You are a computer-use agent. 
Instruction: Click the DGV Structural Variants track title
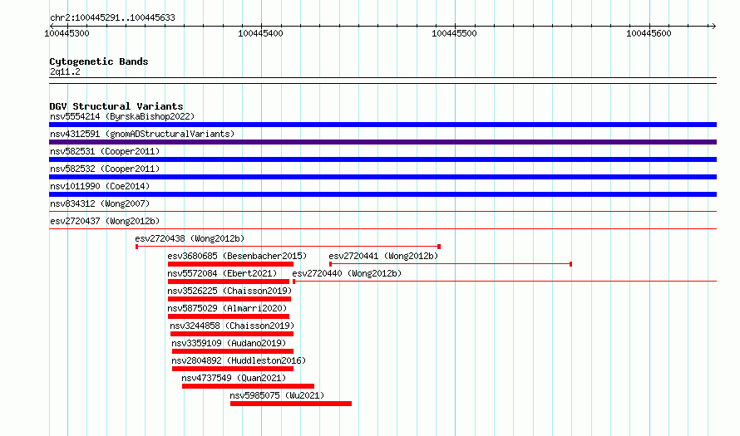(116, 106)
